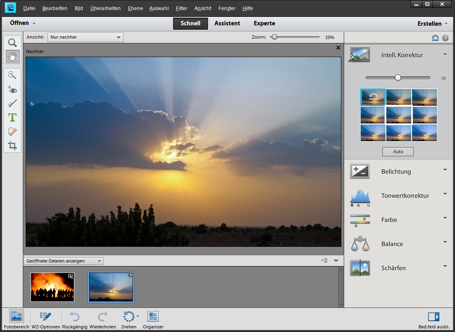The image size is (455, 332).
Task: Click the Auto button under Intell. Korrektur
Action: point(398,152)
